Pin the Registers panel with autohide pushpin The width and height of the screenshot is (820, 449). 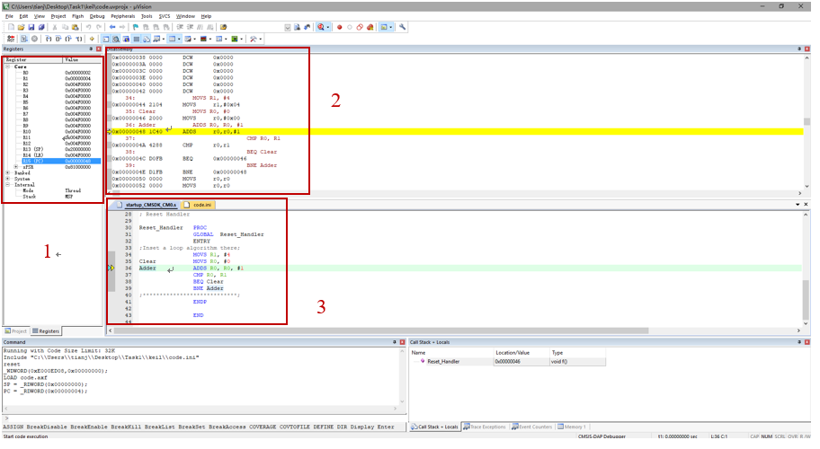[91, 49]
